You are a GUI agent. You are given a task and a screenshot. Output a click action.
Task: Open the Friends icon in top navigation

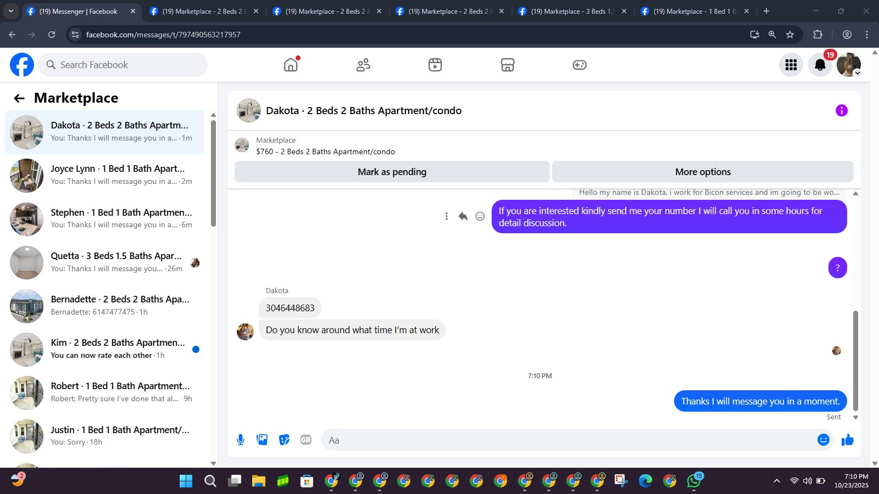click(363, 65)
